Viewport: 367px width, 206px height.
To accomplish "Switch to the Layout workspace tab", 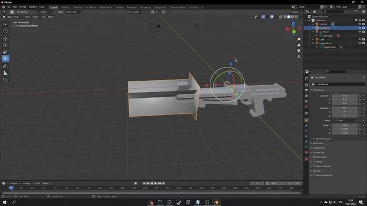I will (x=53, y=7).
